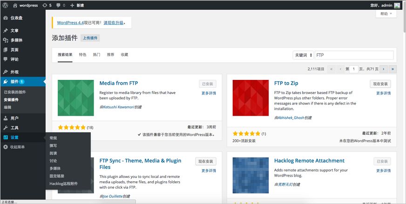
Task: Click the FTP to Zip red thumbnail
Action: tap(250, 98)
